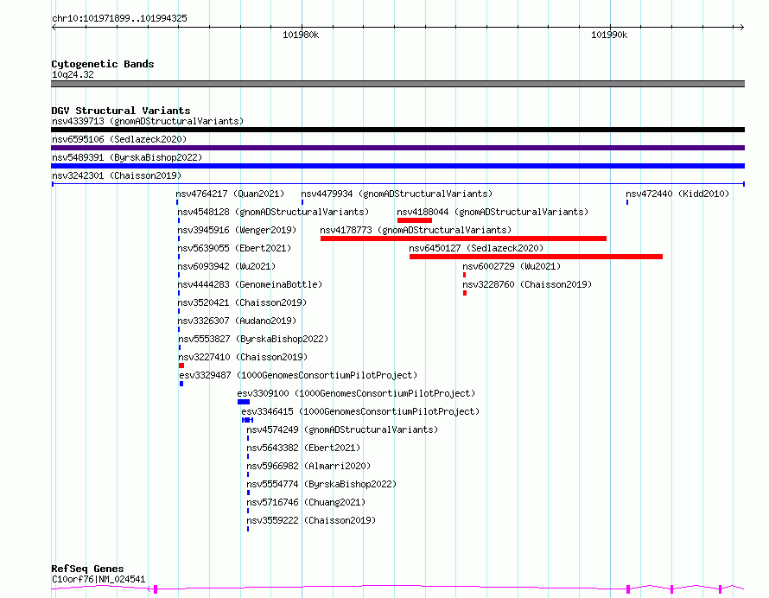769x598 pixels.
Task: Select the red nsv4178773 variant bar
Action: point(463,239)
